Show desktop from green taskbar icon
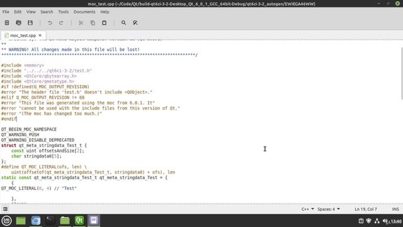403x227 pixels. 21,221
